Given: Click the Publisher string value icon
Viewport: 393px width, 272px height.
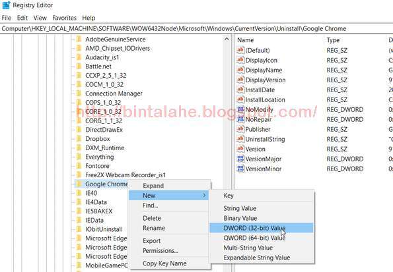Looking at the screenshot, I should (x=240, y=129).
